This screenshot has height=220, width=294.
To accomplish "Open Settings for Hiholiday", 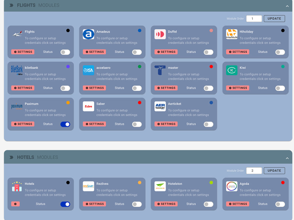I will point(238,52).
